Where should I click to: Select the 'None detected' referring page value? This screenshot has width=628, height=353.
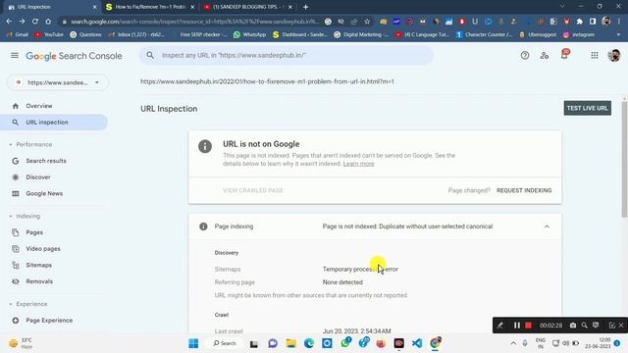coord(342,282)
